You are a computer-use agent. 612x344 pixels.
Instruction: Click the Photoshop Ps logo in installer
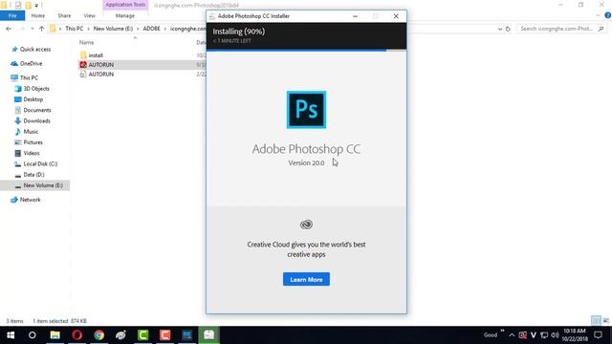point(306,110)
